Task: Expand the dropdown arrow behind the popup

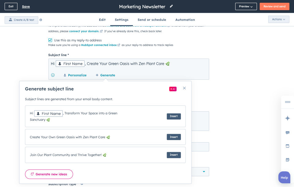Action: tap(204, 172)
